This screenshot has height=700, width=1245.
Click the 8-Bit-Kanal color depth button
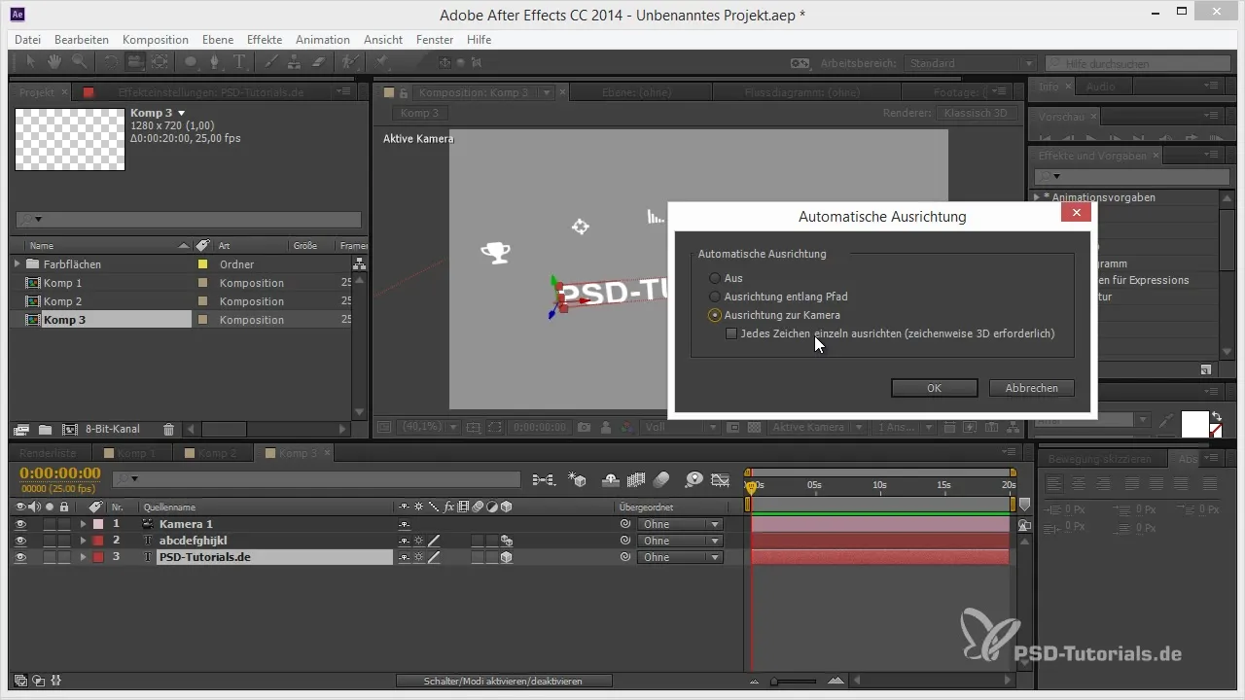click(113, 429)
